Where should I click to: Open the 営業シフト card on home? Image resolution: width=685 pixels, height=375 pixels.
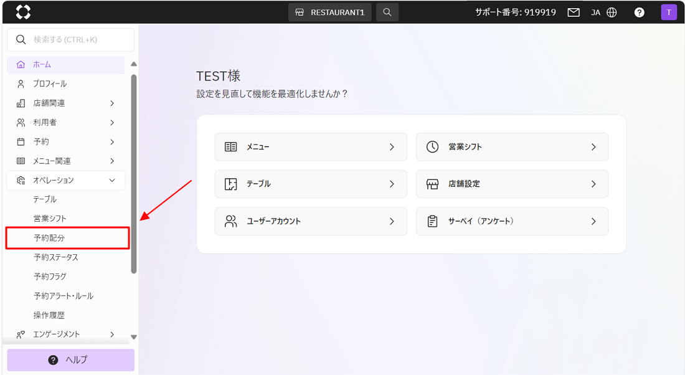tap(512, 147)
